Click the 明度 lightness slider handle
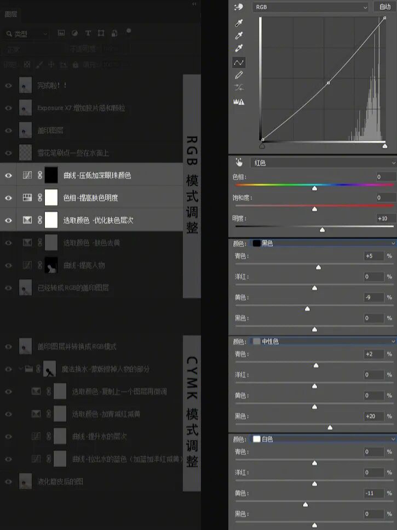The image size is (397, 530). (323, 230)
